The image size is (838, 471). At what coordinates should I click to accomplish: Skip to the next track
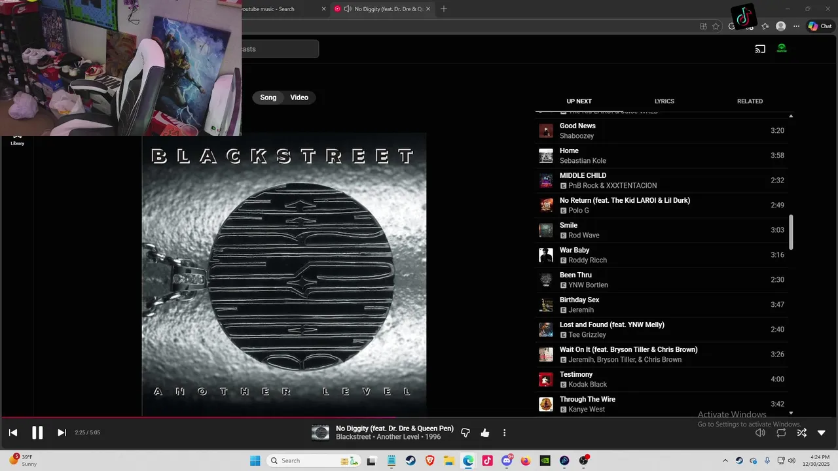pos(62,432)
